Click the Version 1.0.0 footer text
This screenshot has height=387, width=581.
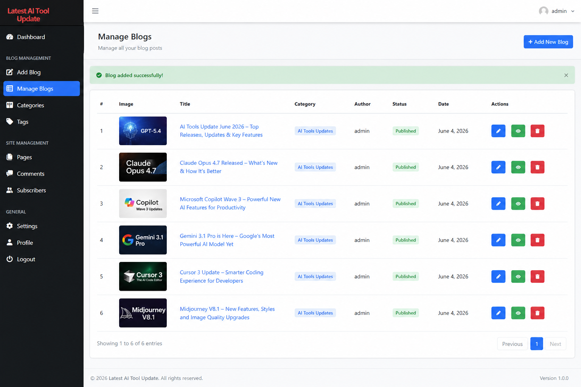point(554,378)
